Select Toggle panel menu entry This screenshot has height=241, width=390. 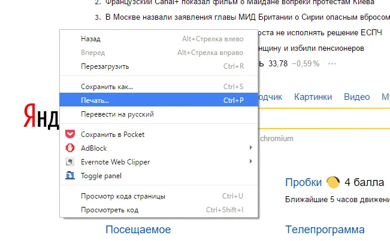click(159, 175)
